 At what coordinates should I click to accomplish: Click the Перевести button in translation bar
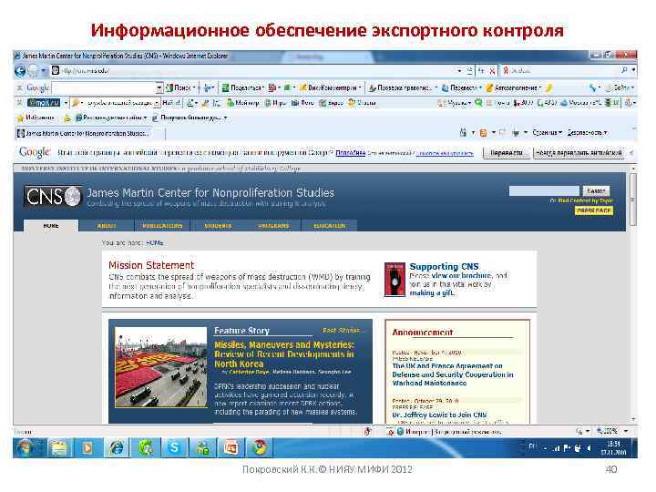[x=507, y=153]
